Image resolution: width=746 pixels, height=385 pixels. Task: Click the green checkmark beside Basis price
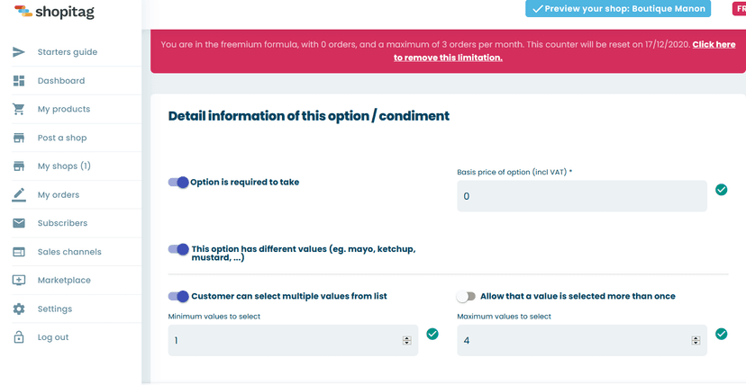click(x=722, y=190)
